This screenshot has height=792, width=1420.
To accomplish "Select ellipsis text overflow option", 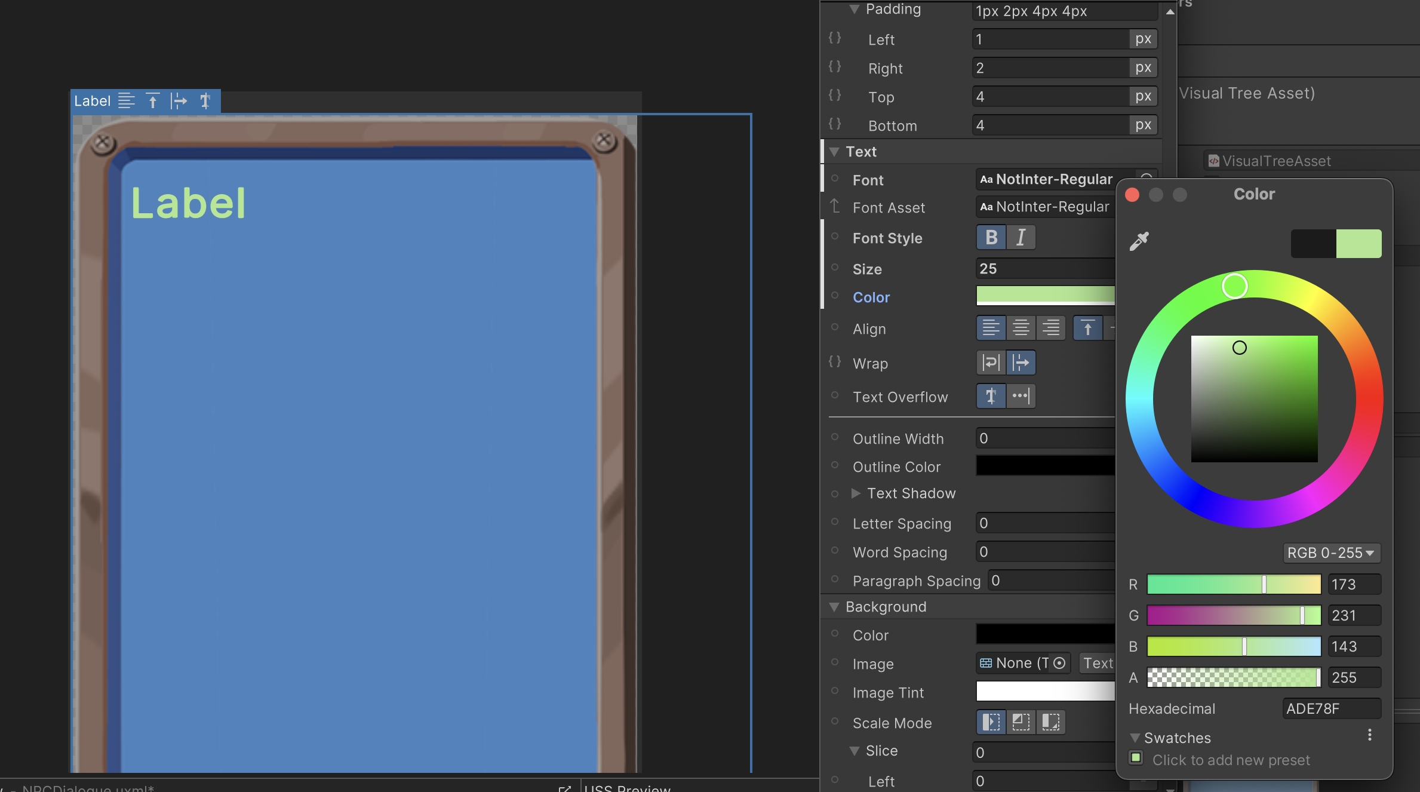I will 1021,396.
